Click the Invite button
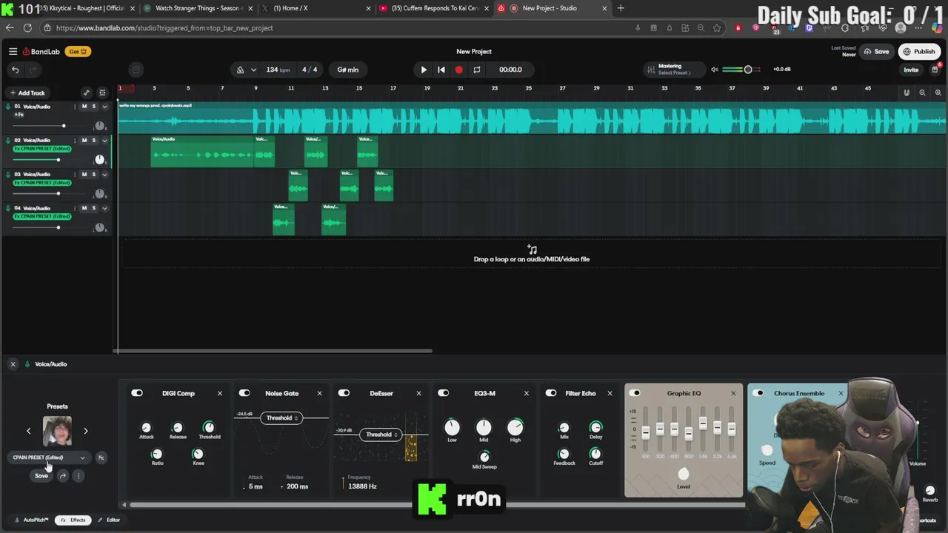 click(x=911, y=70)
